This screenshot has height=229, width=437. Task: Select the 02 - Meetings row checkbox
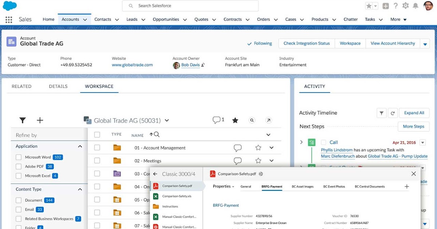[97, 161]
